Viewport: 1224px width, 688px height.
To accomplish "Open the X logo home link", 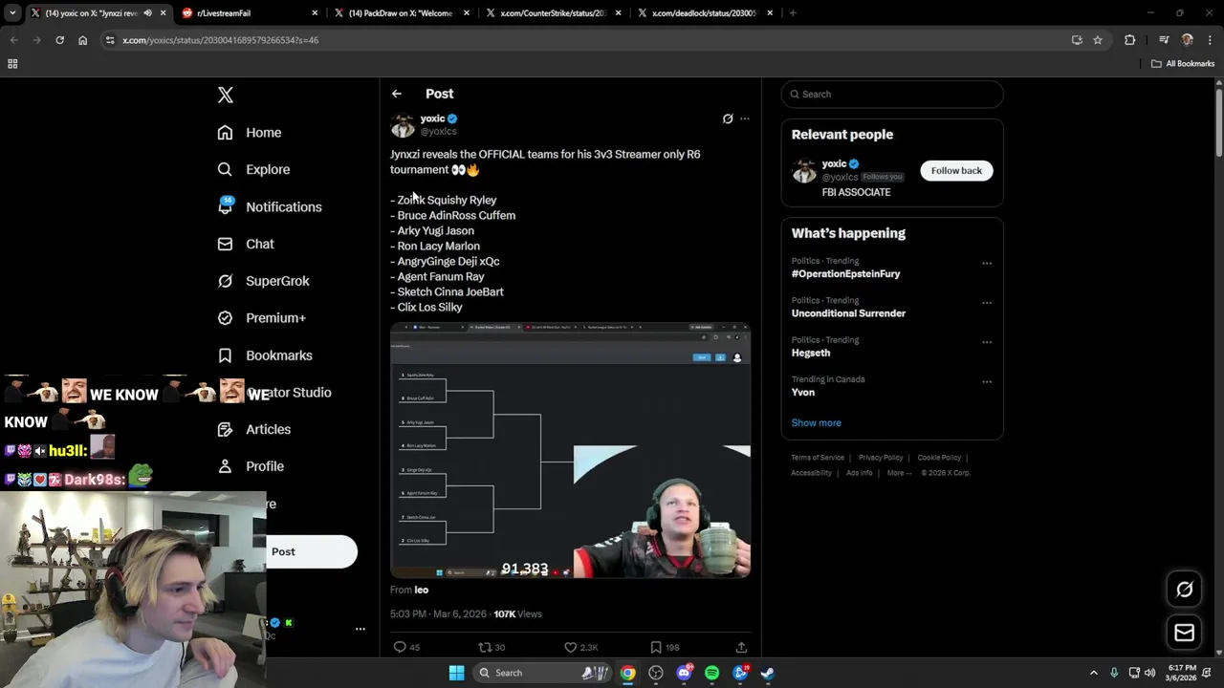I will pos(226,95).
